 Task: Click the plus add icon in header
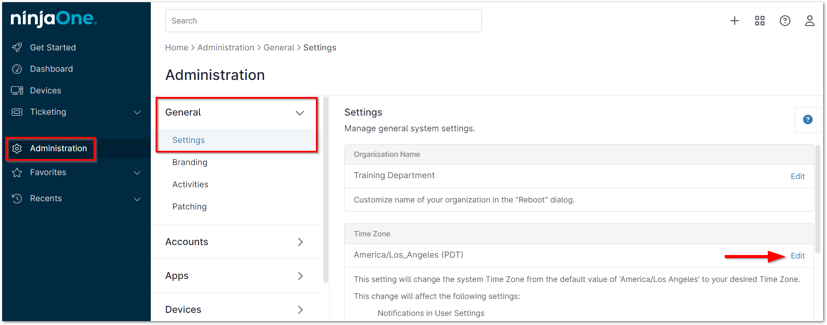coord(734,21)
